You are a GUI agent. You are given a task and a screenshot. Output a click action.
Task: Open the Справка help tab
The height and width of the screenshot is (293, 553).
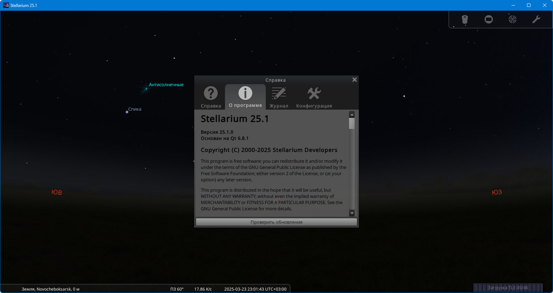click(211, 97)
